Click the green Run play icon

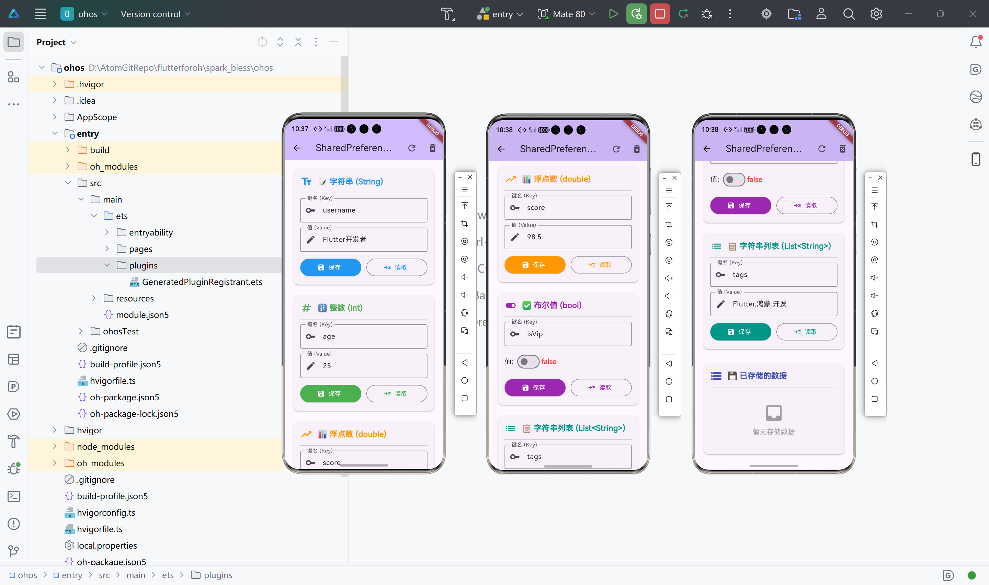tap(613, 14)
